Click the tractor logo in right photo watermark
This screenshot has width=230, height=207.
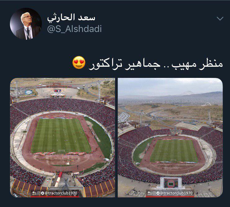(150, 193)
